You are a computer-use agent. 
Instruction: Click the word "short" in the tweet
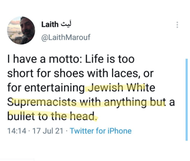click(19, 74)
